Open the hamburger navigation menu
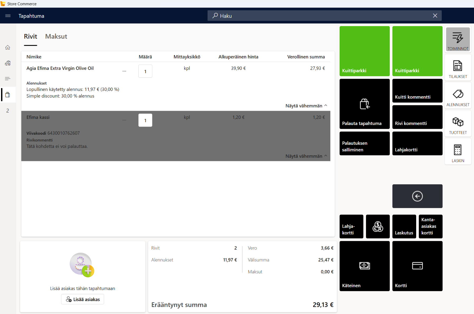Viewport: 474px width, 314px height. 8,16
